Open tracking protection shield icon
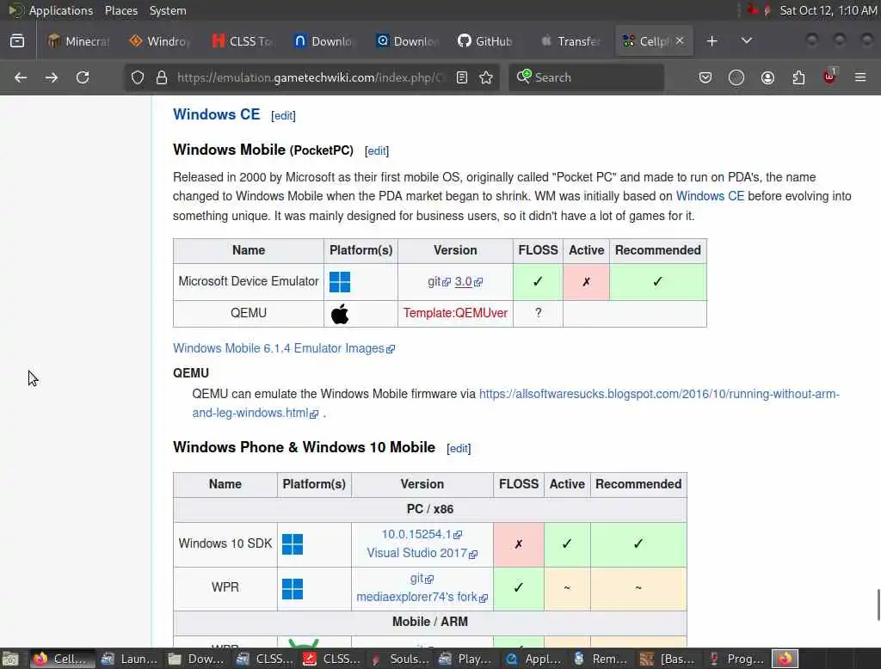881x669 pixels. click(x=138, y=77)
